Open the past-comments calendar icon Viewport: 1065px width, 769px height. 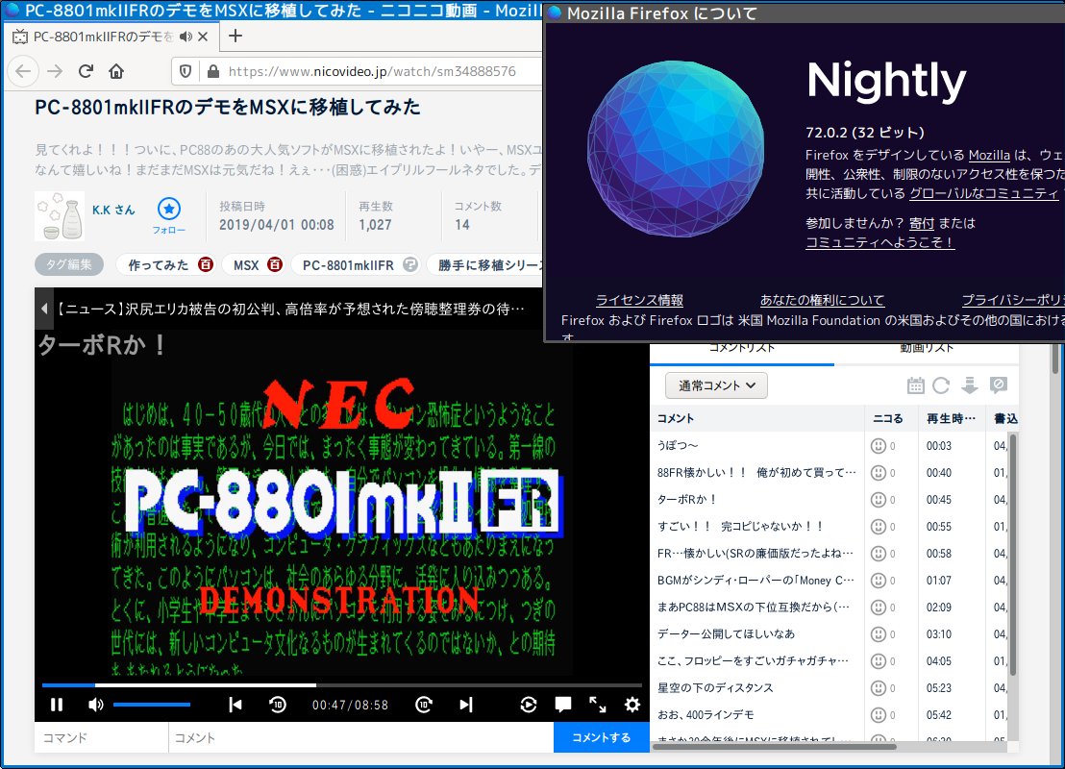pos(916,385)
